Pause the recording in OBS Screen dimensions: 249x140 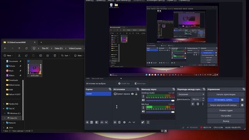(x=242, y=100)
